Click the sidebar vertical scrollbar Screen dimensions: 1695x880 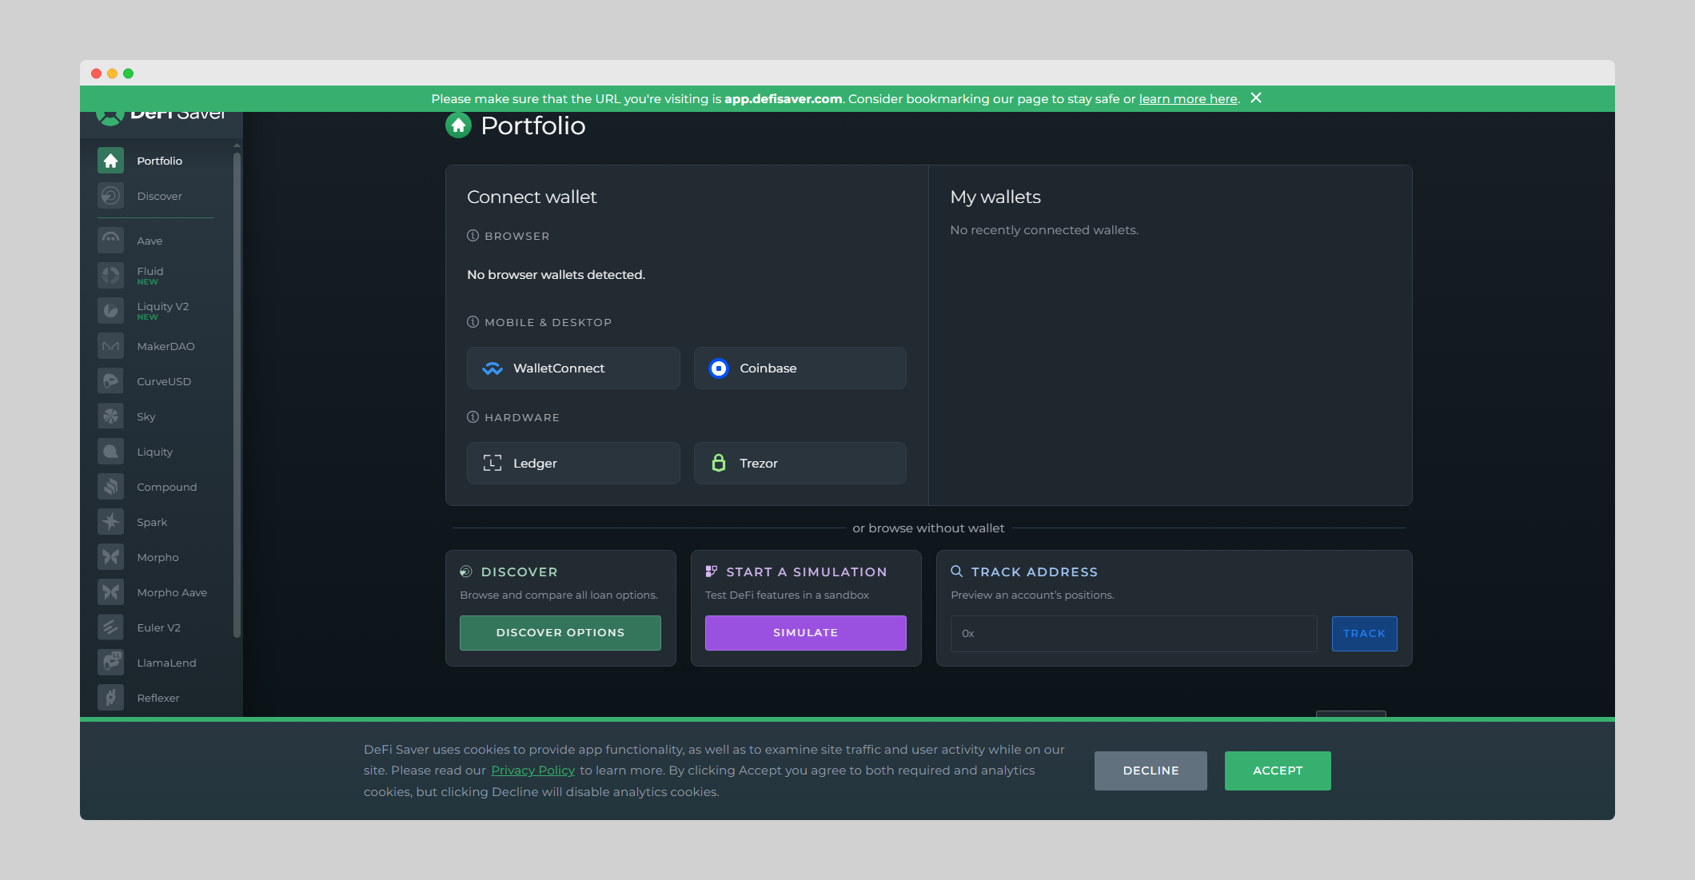(237, 396)
